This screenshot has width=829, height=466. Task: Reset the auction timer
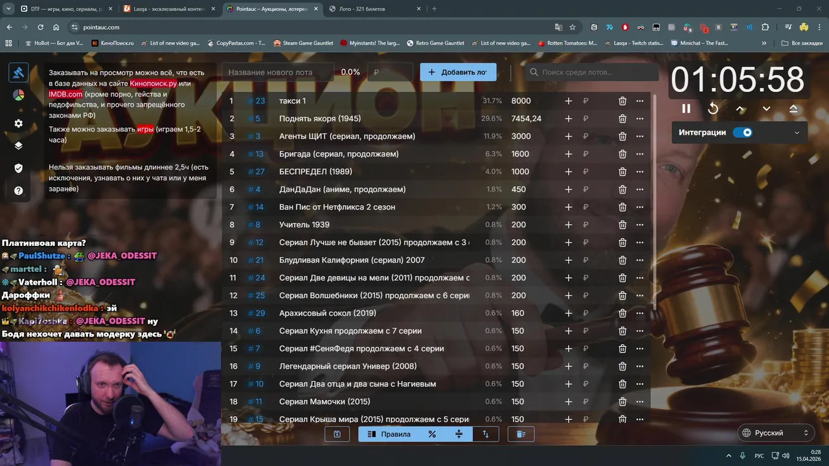[713, 109]
